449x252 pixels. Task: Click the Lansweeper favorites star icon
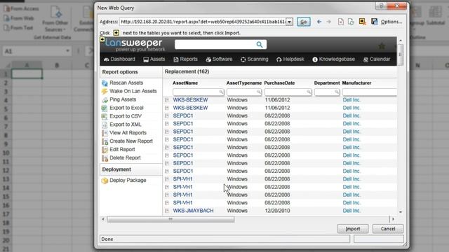coord(382,45)
